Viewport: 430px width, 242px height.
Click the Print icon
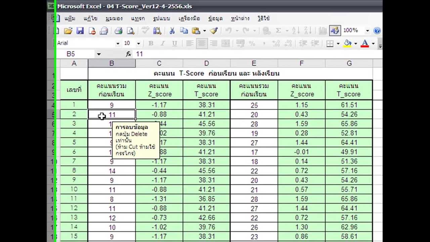pos(118,31)
